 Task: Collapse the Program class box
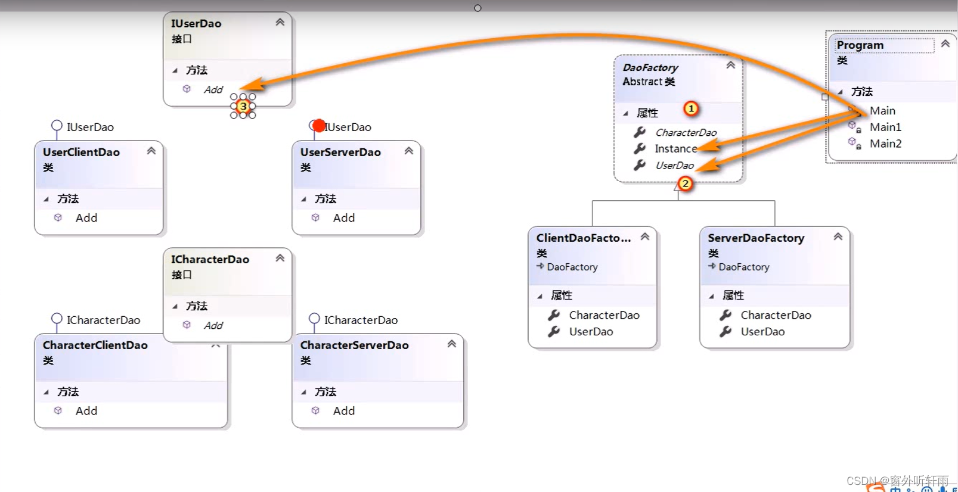point(945,43)
